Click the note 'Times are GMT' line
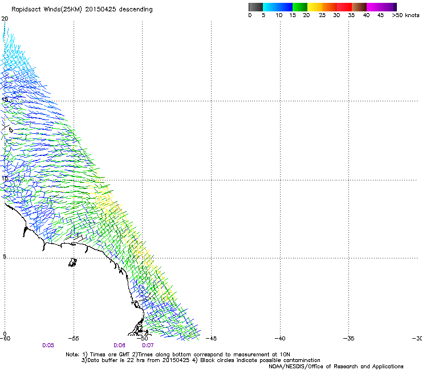 coord(178,355)
